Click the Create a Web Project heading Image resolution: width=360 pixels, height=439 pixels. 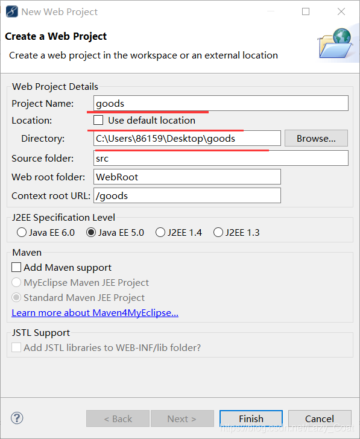click(x=55, y=36)
